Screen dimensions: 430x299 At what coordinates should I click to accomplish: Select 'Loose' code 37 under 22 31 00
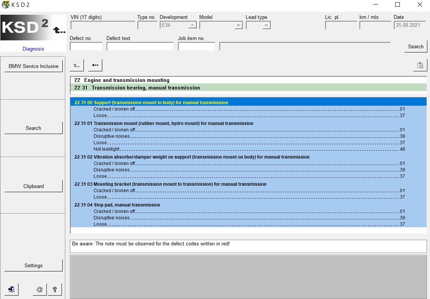pyautogui.click(x=248, y=116)
